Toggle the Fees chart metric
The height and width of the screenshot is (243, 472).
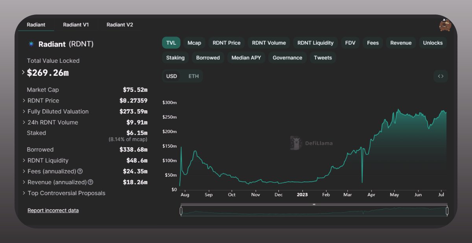click(x=373, y=43)
